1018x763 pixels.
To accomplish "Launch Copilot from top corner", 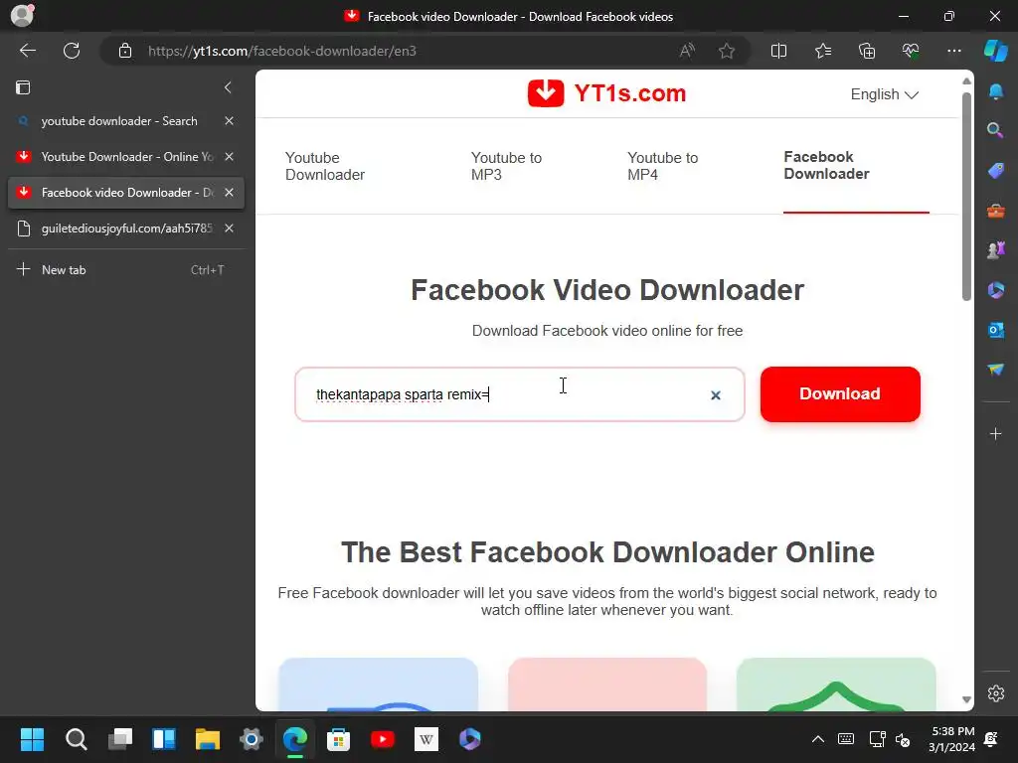I will coord(996,50).
